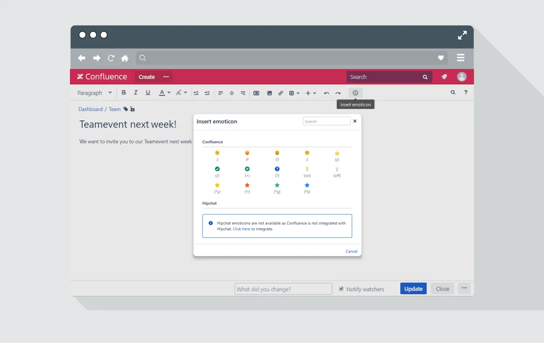Click the 'Click here' Hipchat integrate link
Screen dimensions: 544x343
point(242,229)
